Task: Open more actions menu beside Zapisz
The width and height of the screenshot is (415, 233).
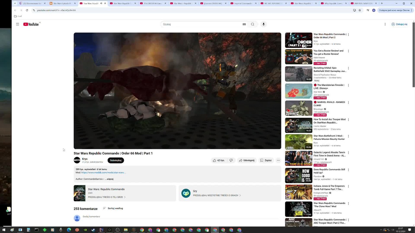Action: [x=278, y=160]
